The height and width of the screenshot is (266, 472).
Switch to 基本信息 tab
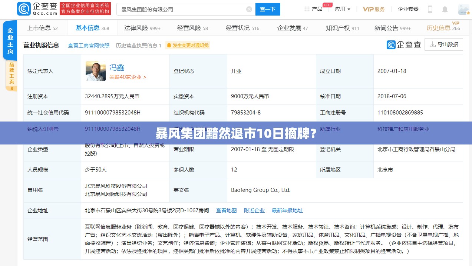tap(92, 28)
